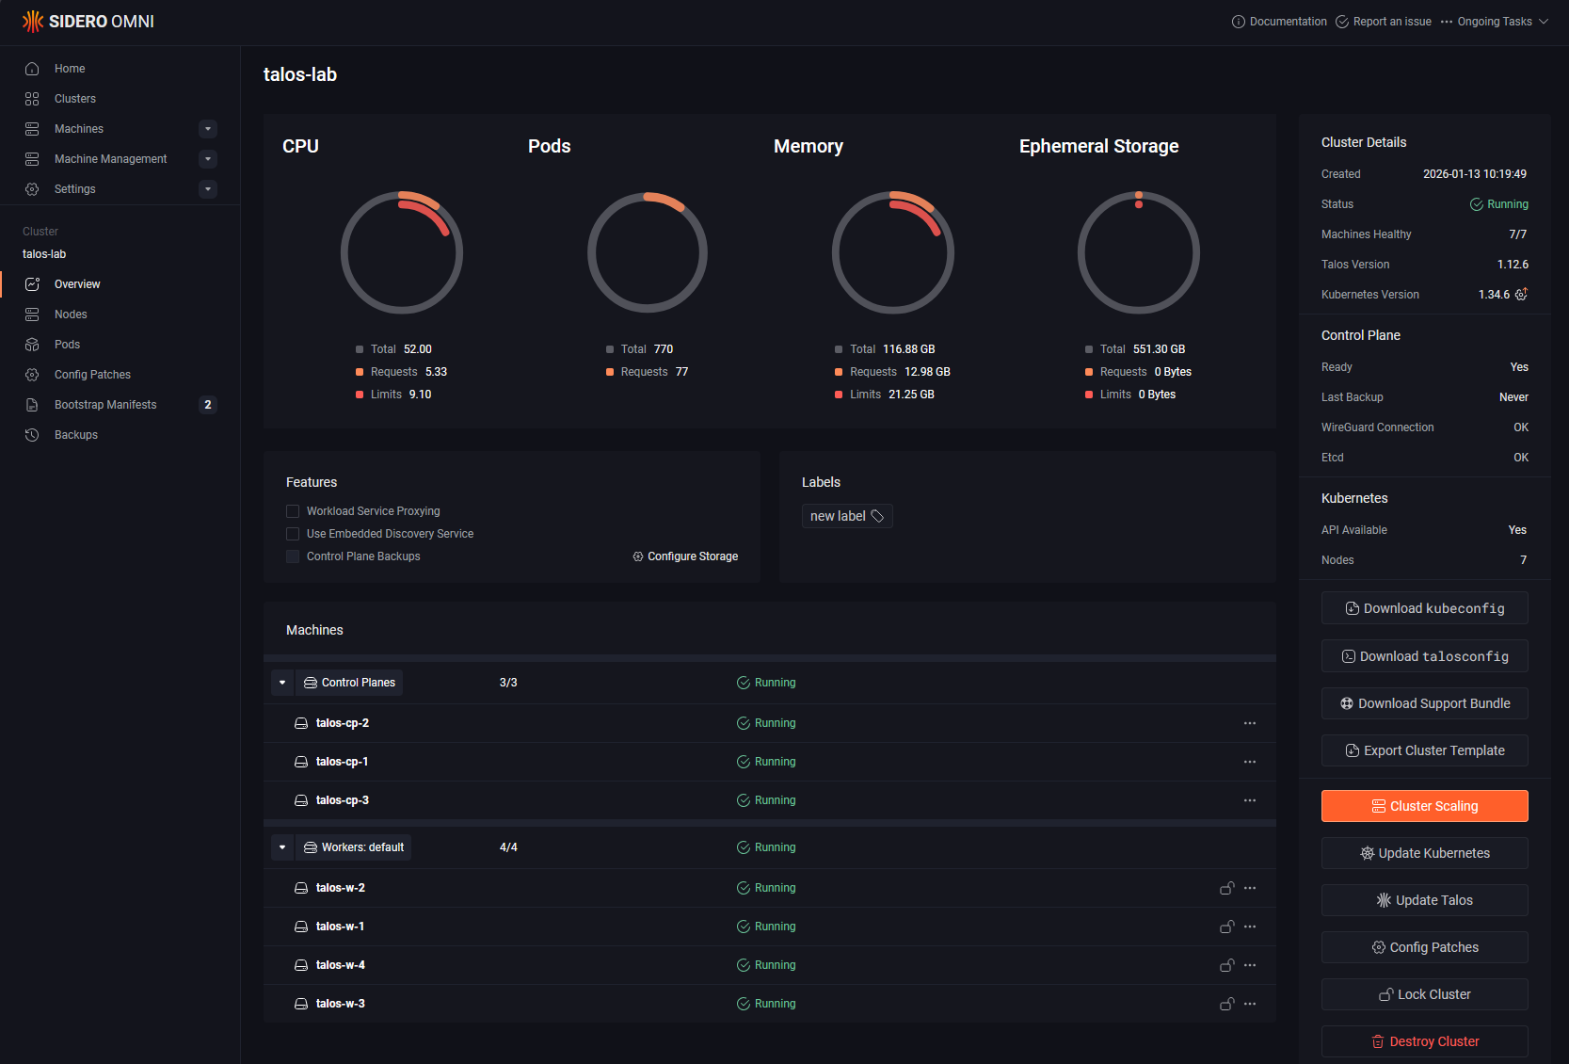Screen dimensions: 1569x1064
Task: Click the Settings gear icon
Action: coord(32,189)
